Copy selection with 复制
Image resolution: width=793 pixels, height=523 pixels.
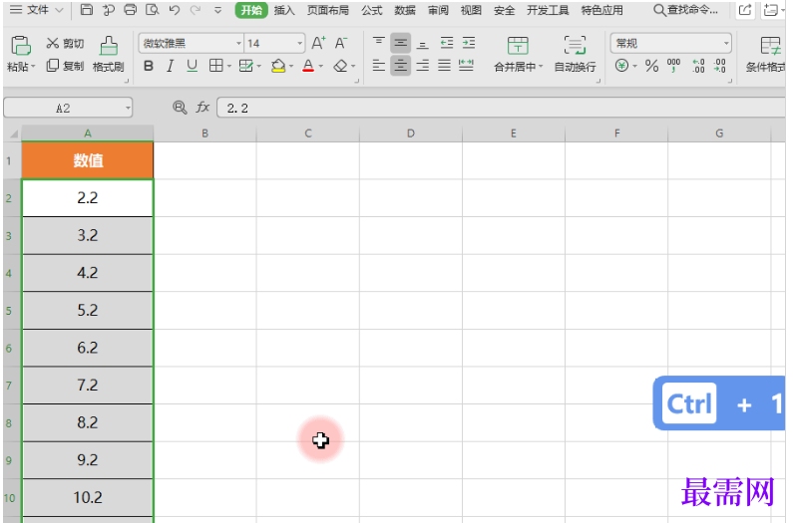click(65, 66)
